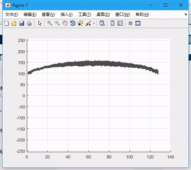This screenshot has height=170, width=191.
Task: Expand the Brush color dropdown arrow
Action: [x=94, y=23]
